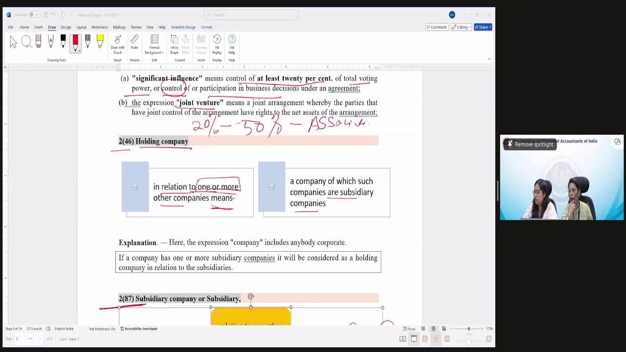Click the zoom out minus button

pos(451,329)
